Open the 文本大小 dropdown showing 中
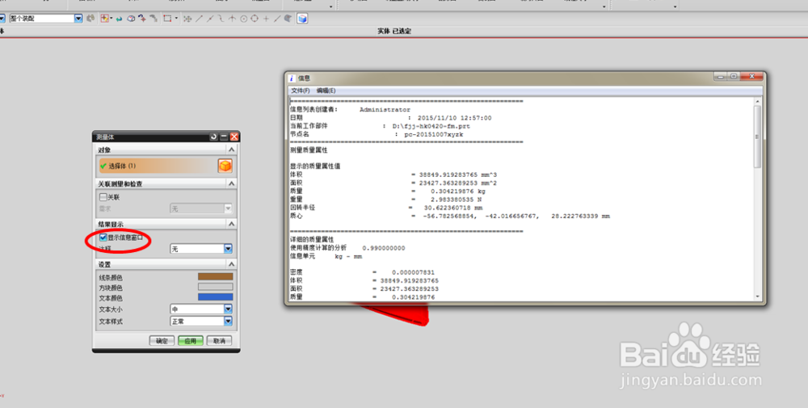This screenshot has width=808, height=408. pos(228,309)
